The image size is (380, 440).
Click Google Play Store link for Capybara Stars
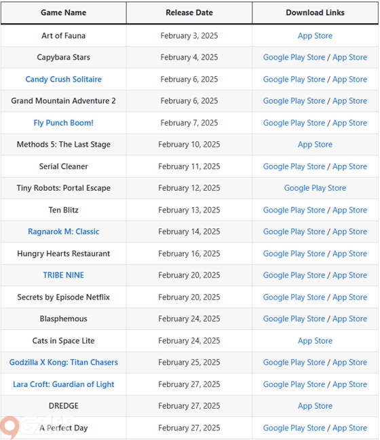click(294, 57)
